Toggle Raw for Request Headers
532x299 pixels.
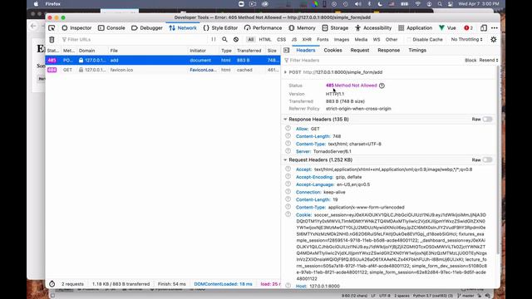(x=488, y=159)
